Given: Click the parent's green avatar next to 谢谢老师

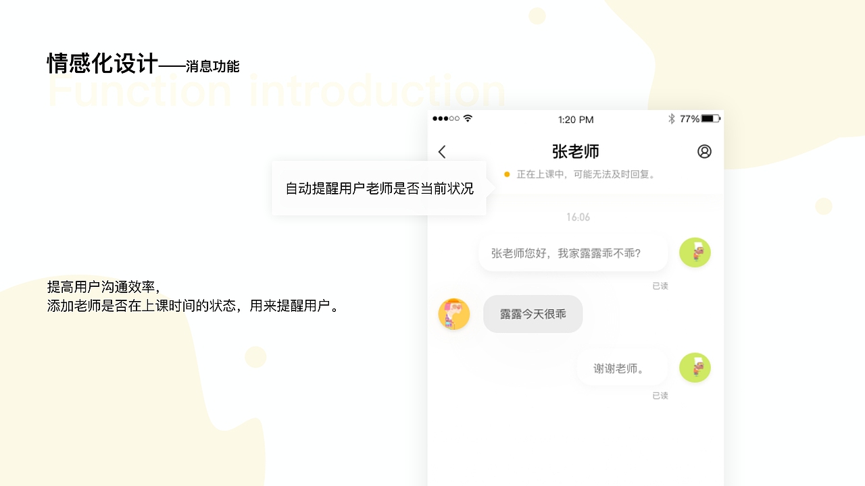Looking at the screenshot, I should pos(695,368).
